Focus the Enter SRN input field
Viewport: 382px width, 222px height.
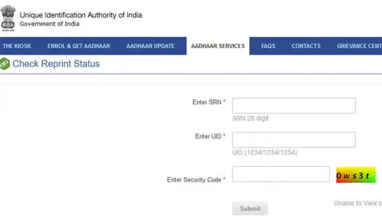click(x=294, y=105)
